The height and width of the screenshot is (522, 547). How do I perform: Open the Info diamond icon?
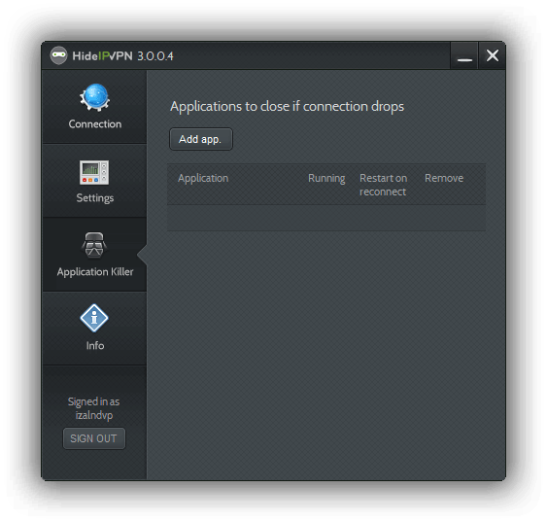[x=94, y=318]
